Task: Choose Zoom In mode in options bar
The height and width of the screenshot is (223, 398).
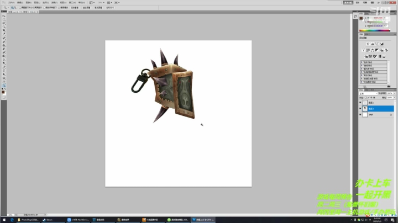Action: point(12,8)
